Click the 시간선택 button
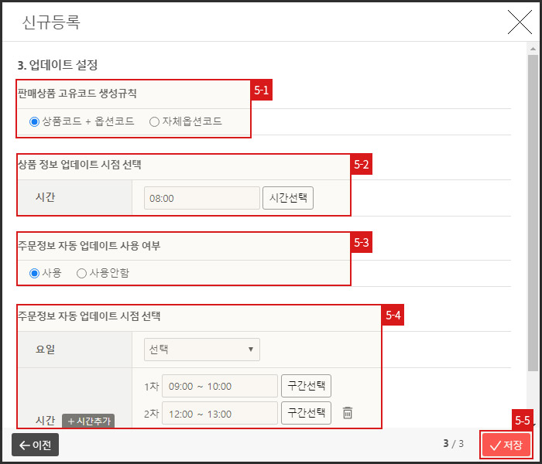 288,198
